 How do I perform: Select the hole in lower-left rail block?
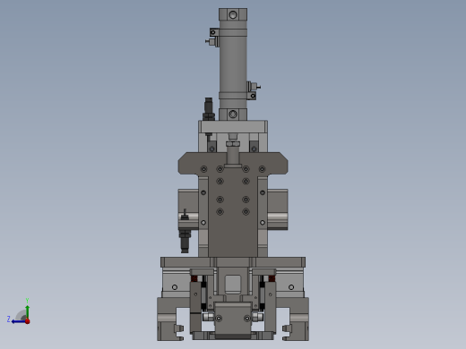[175, 287]
